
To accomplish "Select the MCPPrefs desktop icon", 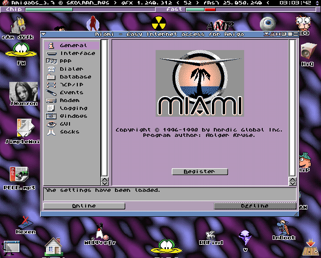I will point(100,234).
